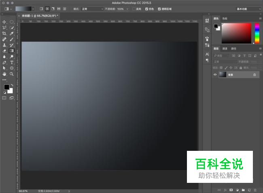Select the Ellipse shape tool

pyautogui.click(x=12, y=68)
